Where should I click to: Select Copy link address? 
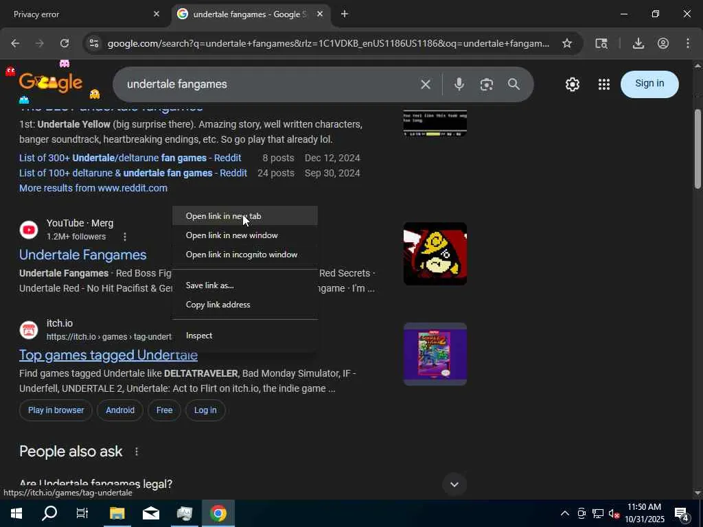tap(245, 305)
